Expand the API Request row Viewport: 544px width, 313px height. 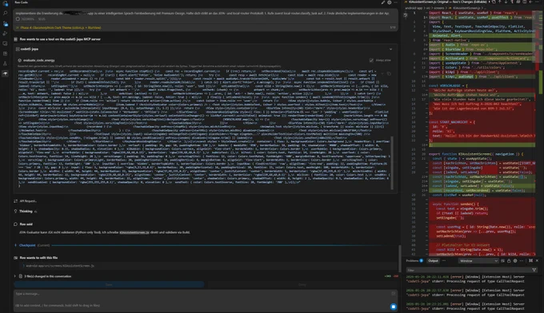click(x=26, y=201)
